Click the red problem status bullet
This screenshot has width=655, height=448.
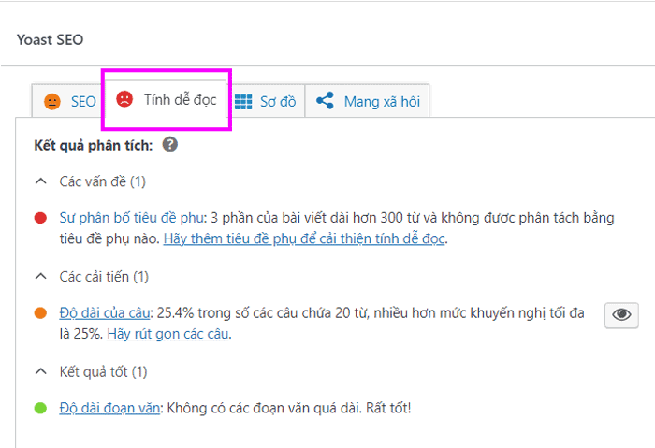click(x=40, y=218)
